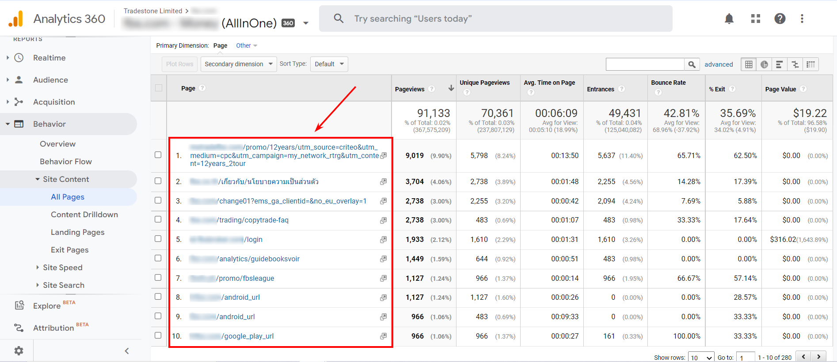The height and width of the screenshot is (362, 837).
Task: Check row 9 /android_url checkbox
Action: click(158, 316)
